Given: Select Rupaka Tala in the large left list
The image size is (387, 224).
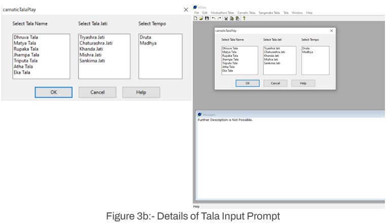Looking at the screenshot, I should click(26, 49).
